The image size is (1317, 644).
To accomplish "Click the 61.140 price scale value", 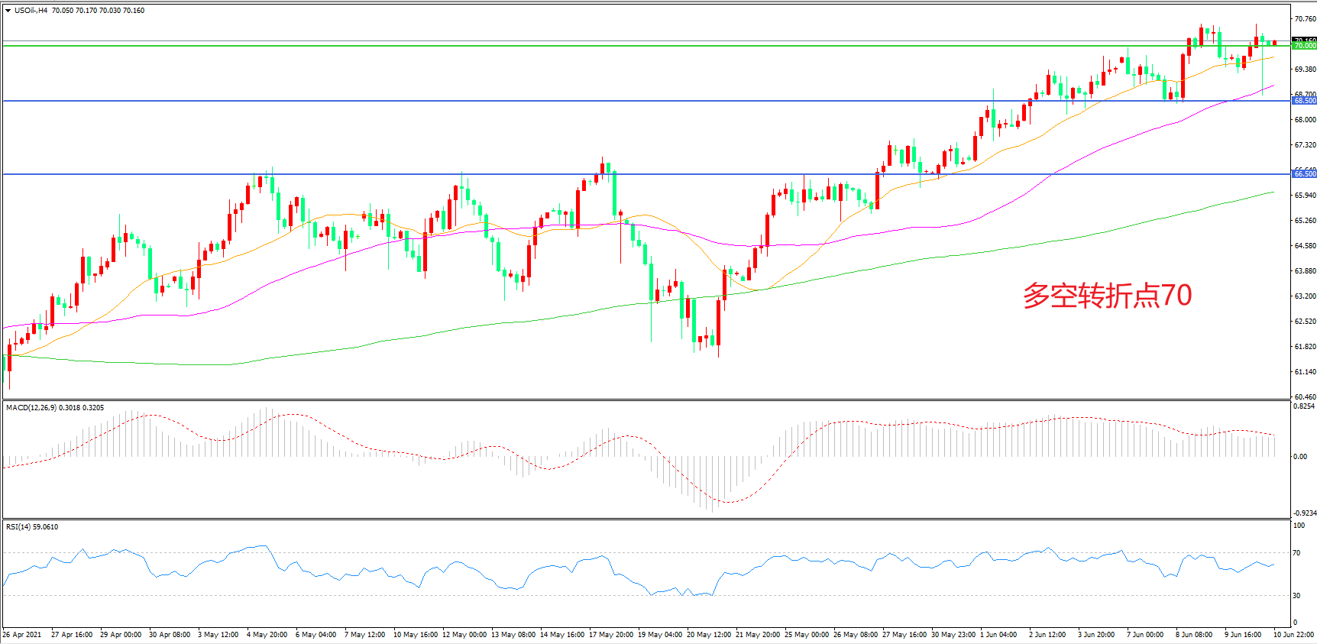I will click(1304, 372).
